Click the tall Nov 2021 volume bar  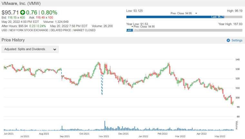(105, 125)
